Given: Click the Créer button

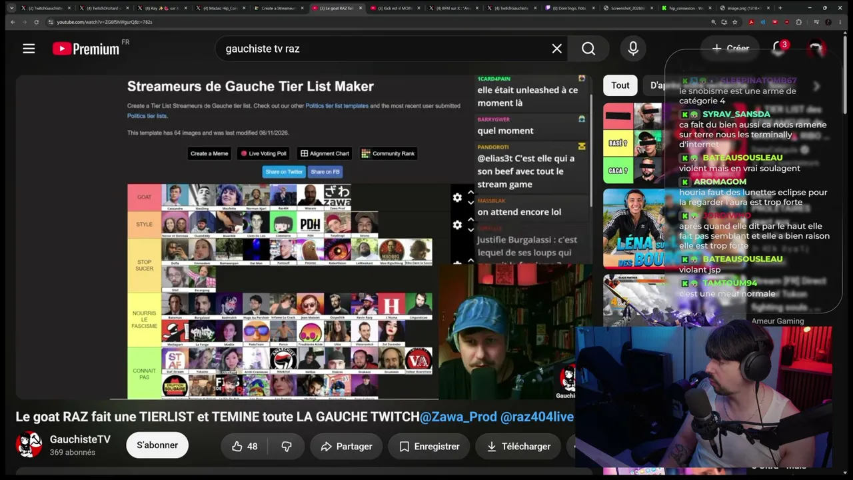Looking at the screenshot, I should [730, 48].
